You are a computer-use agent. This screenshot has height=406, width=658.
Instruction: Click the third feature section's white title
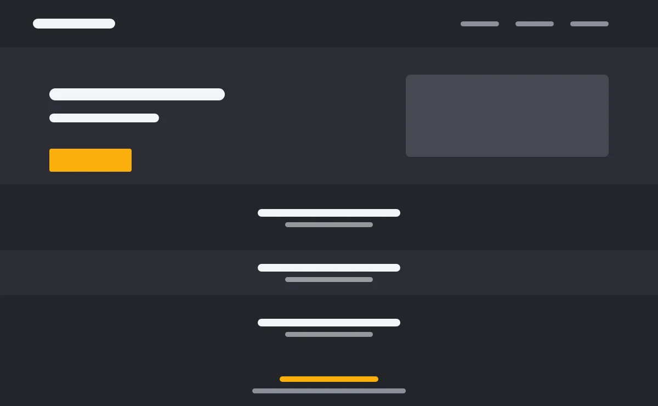329,323
